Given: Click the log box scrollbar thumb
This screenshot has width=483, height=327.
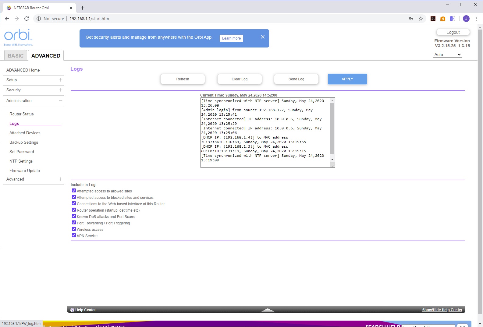Looking at the screenshot, I should pyautogui.click(x=332, y=128).
